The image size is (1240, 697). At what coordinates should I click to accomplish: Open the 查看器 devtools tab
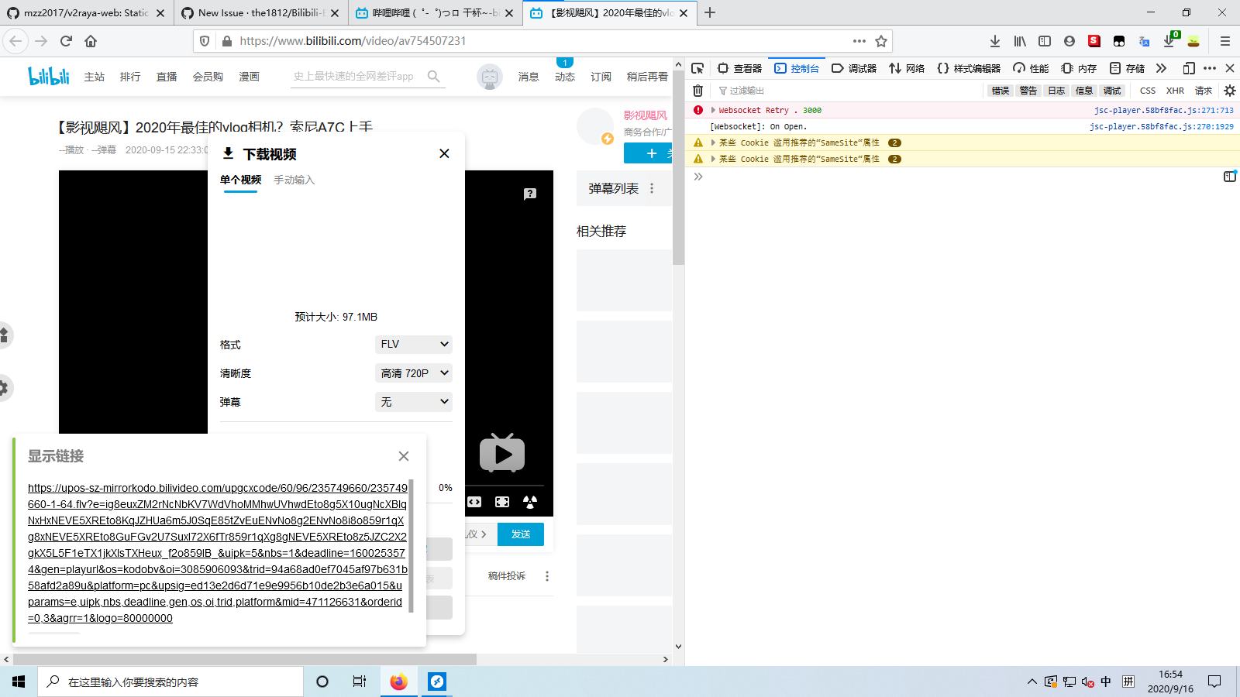point(739,68)
